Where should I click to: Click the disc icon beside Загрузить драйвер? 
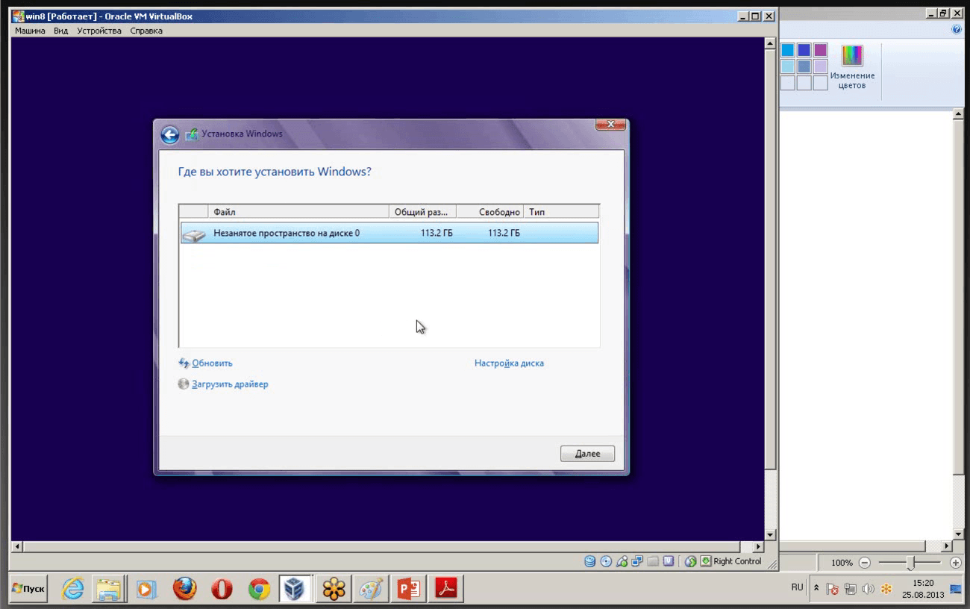point(184,384)
